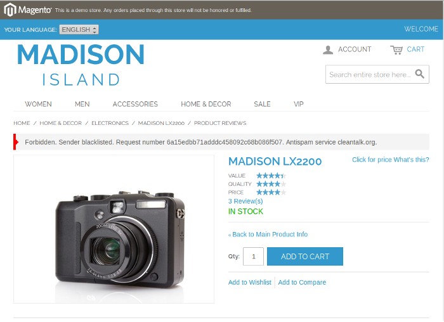Open the Women menu
This screenshot has height=322, width=444.
[x=38, y=104]
